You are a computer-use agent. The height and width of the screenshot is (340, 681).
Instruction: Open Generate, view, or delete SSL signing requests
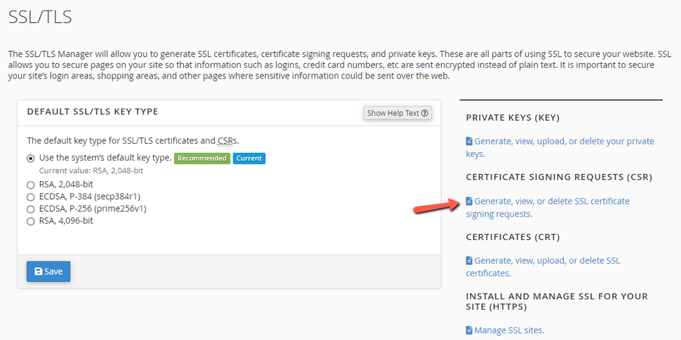coord(548,208)
